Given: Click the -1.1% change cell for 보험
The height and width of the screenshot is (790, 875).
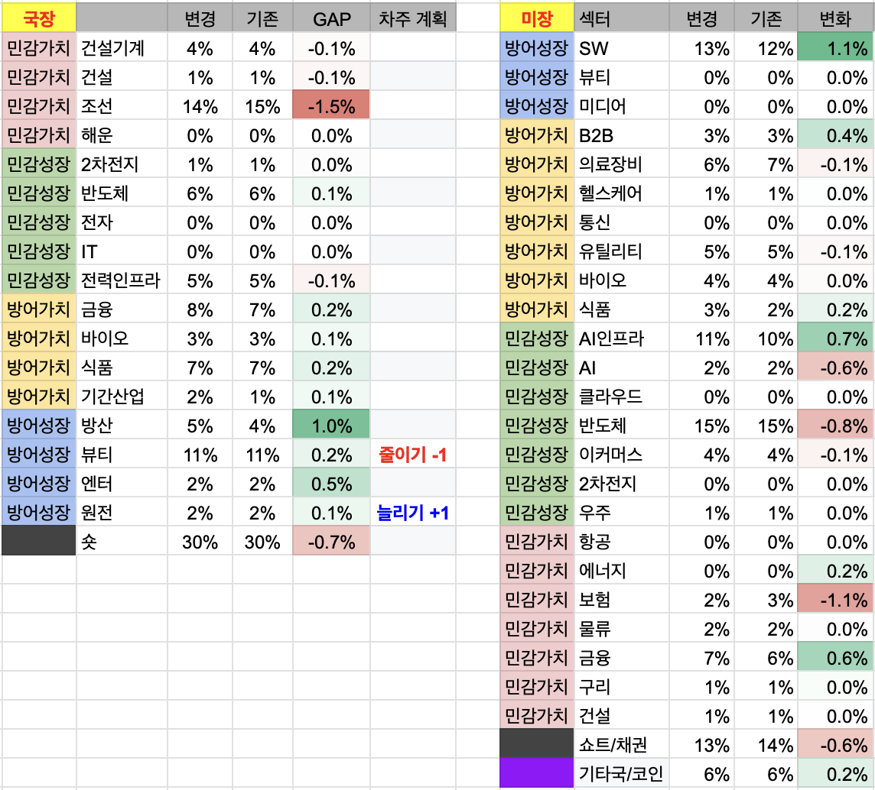Looking at the screenshot, I should tap(834, 599).
